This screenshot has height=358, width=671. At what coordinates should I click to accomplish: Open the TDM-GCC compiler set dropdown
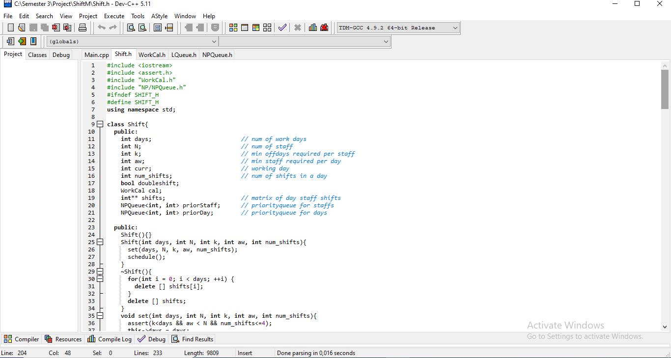[x=398, y=28]
